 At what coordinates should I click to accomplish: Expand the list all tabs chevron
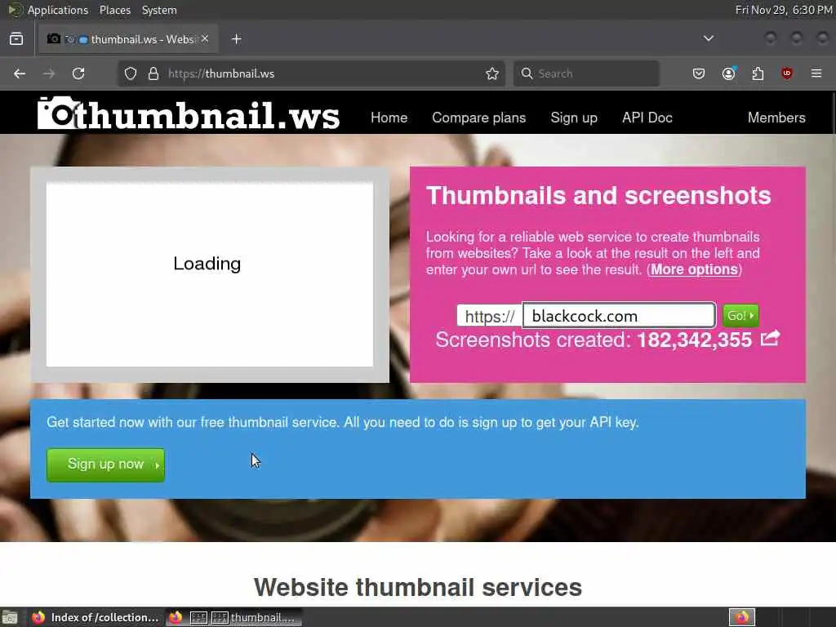tap(708, 38)
